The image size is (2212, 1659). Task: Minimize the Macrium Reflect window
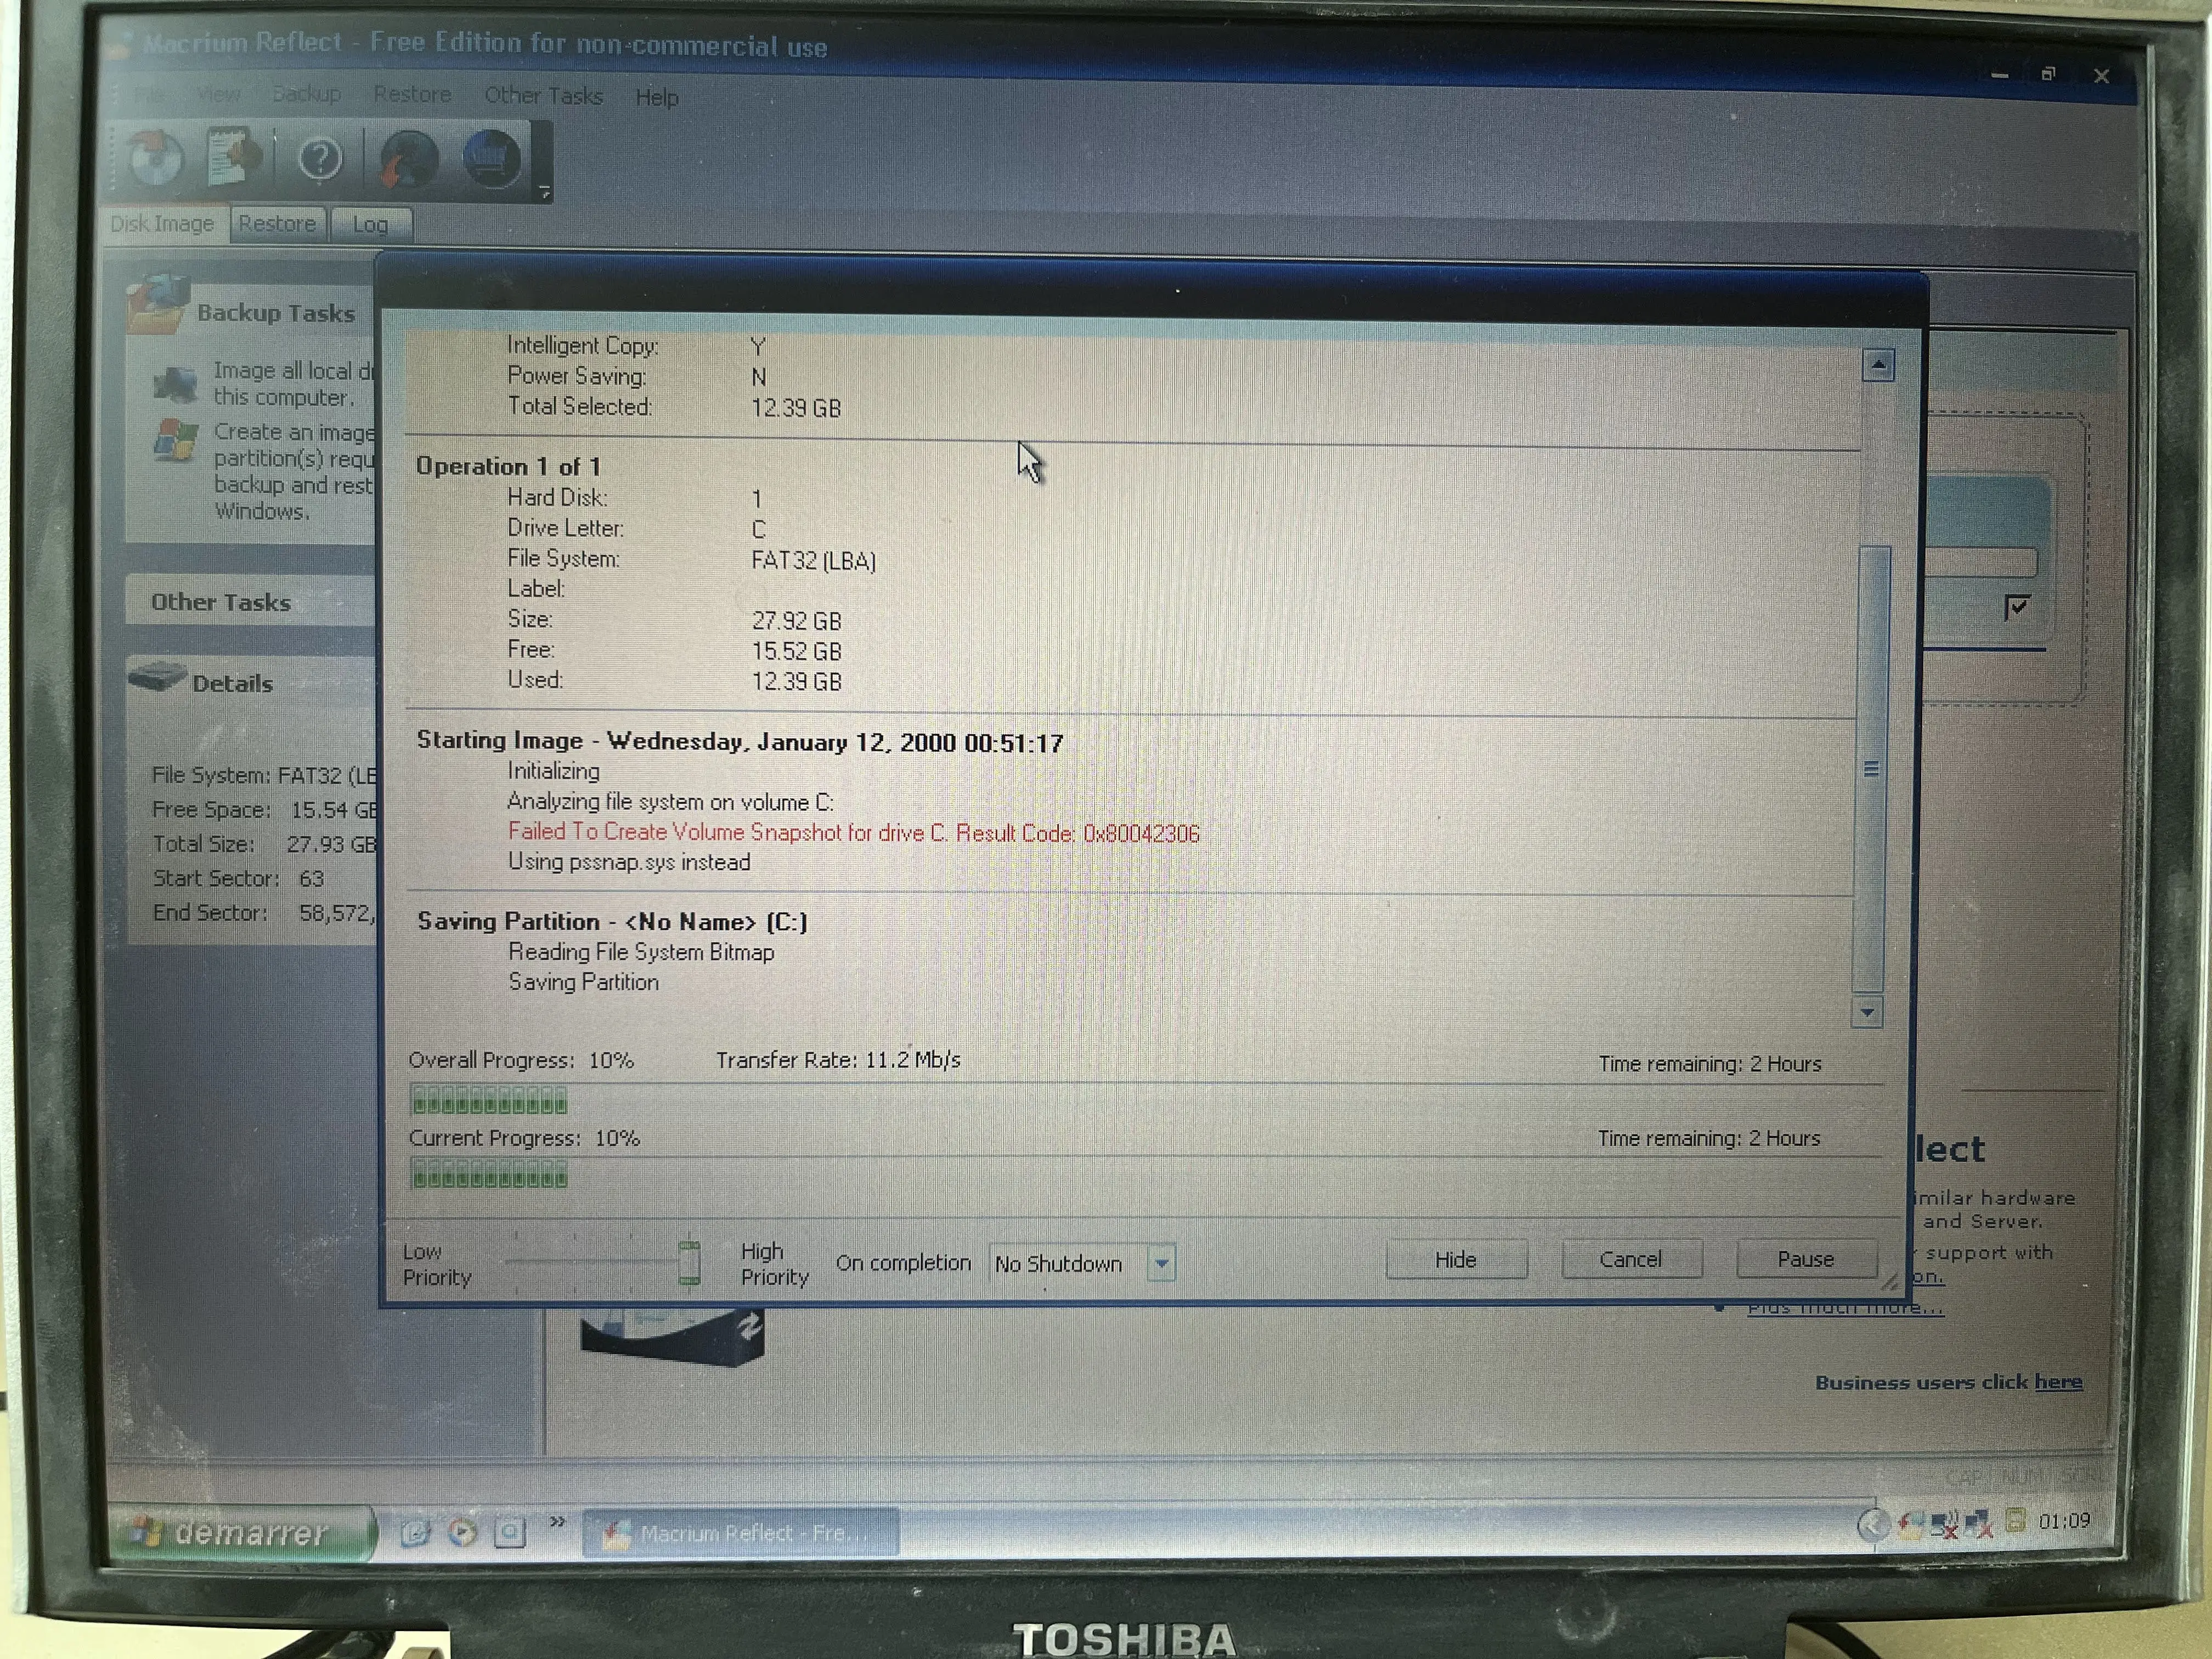pyautogui.click(x=1999, y=75)
